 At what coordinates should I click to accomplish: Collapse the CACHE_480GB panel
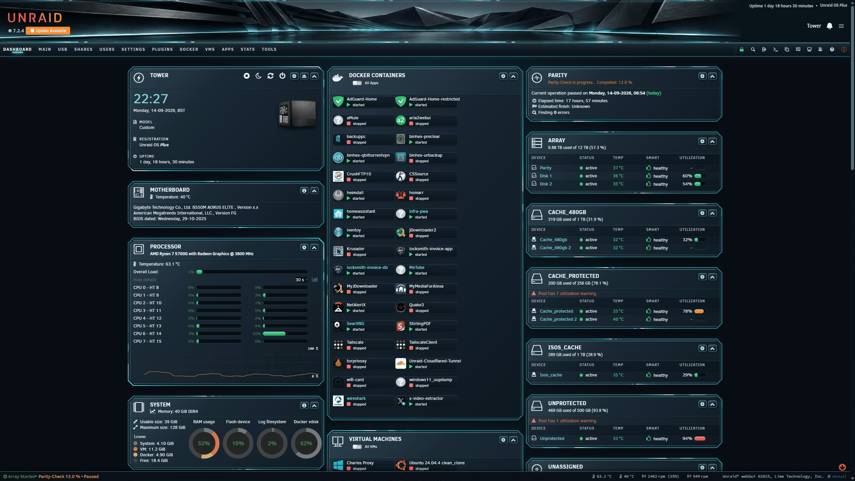[x=712, y=213]
